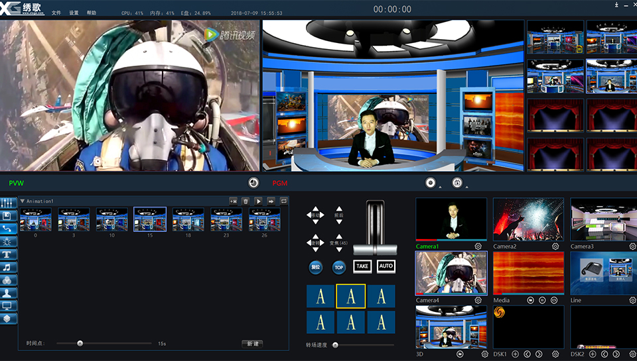Expand the streaming button options arrow
This screenshot has height=361, width=637.
466,187
